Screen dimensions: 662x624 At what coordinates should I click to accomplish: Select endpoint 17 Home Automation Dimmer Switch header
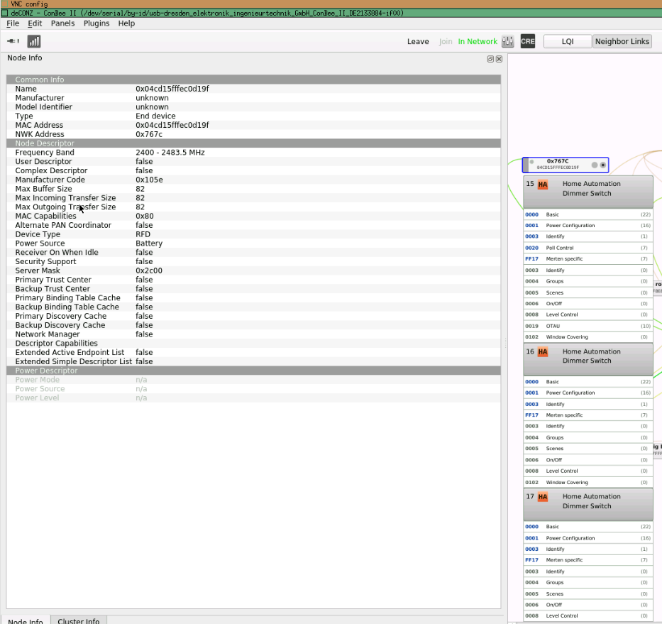click(x=588, y=504)
